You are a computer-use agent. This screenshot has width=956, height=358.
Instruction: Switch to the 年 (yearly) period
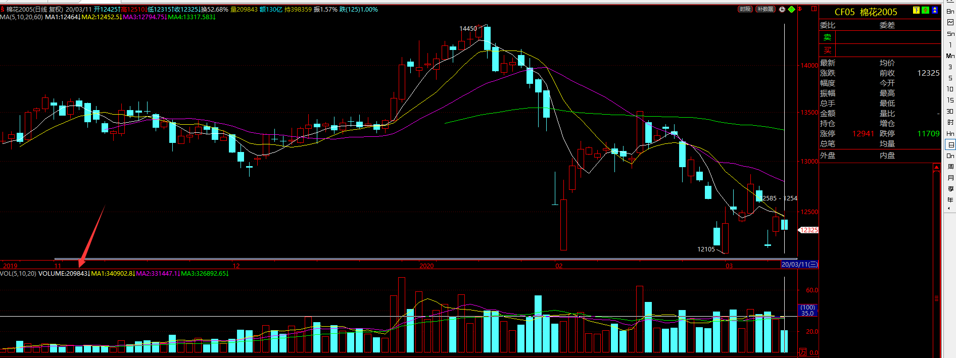click(950, 200)
